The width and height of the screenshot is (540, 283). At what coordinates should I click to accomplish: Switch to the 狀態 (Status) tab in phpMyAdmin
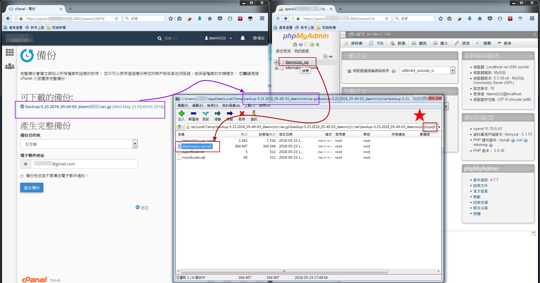(x=398, y=43)
